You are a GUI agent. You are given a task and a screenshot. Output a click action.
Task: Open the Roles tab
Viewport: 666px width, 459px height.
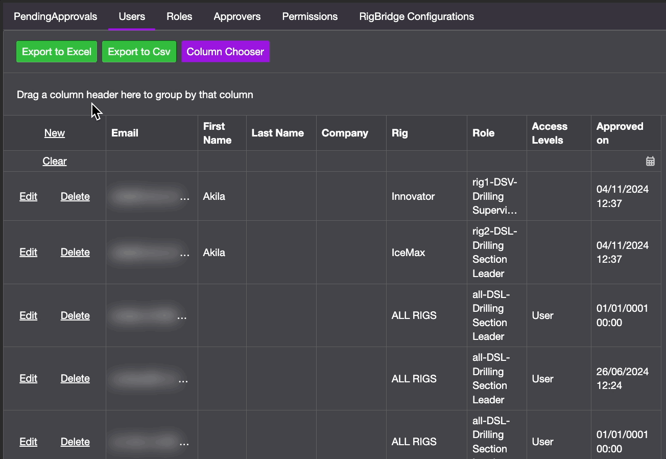pos(179,16)
